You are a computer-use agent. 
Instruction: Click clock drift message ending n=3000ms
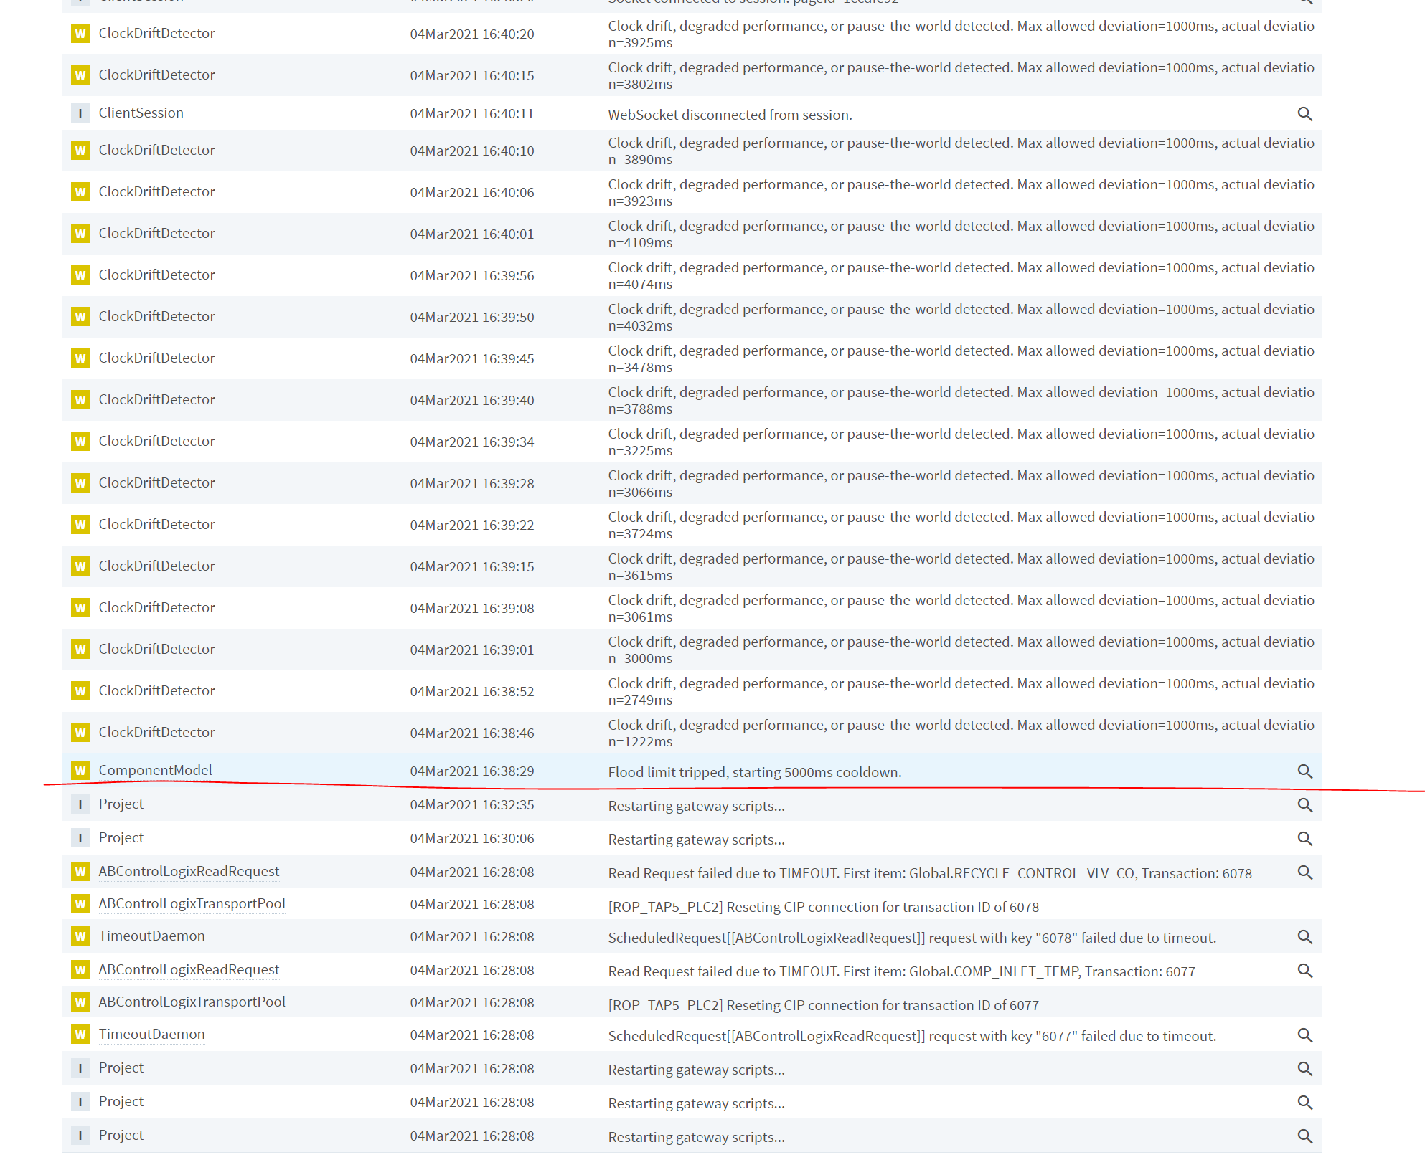(961, 650)
